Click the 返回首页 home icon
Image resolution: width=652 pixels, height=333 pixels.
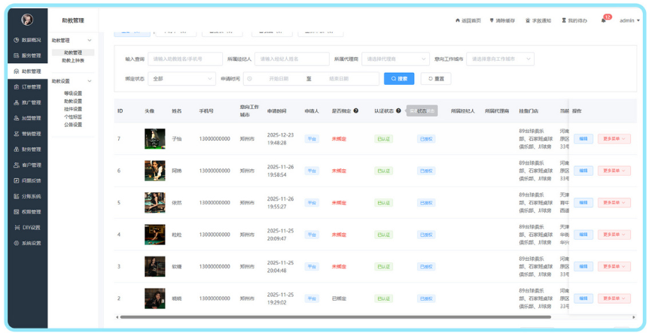click(x=458, y=21)
